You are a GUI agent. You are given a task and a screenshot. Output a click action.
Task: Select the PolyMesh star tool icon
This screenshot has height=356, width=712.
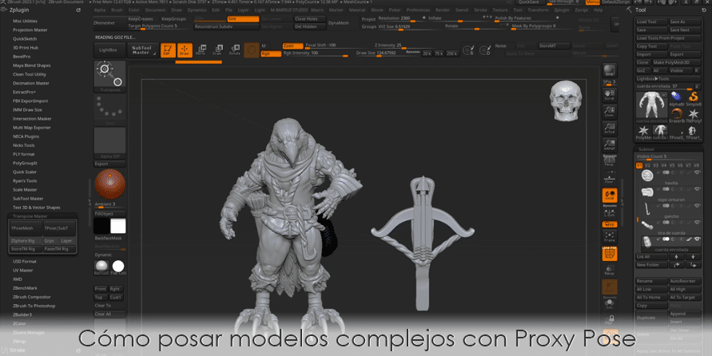tap(643, 132)
